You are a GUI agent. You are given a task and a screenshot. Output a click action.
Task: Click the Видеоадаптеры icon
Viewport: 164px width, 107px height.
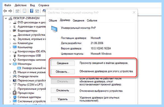click(x=14, y=31)
